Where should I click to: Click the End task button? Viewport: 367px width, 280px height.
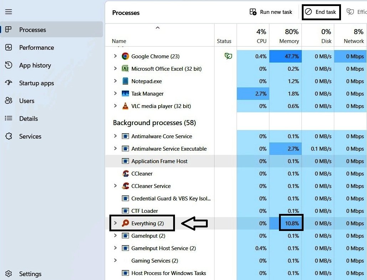(321, 12)
